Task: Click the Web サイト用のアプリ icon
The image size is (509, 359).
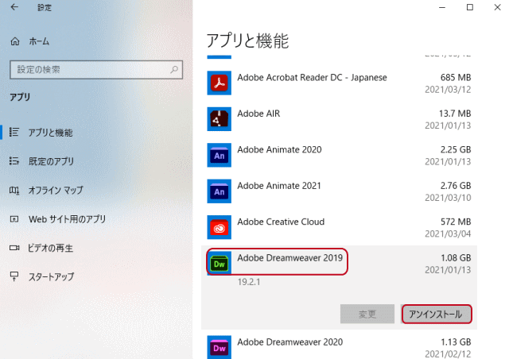Action: tap(14, 219)
